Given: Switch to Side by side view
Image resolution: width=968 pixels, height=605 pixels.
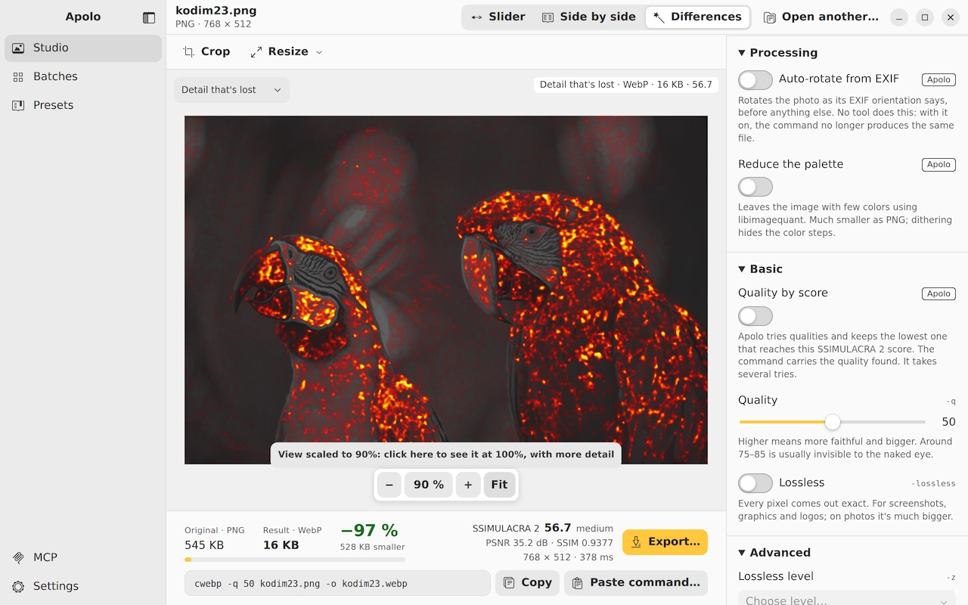Looking at the screenshot, I should pyautogui.click(x=589, y=17).
